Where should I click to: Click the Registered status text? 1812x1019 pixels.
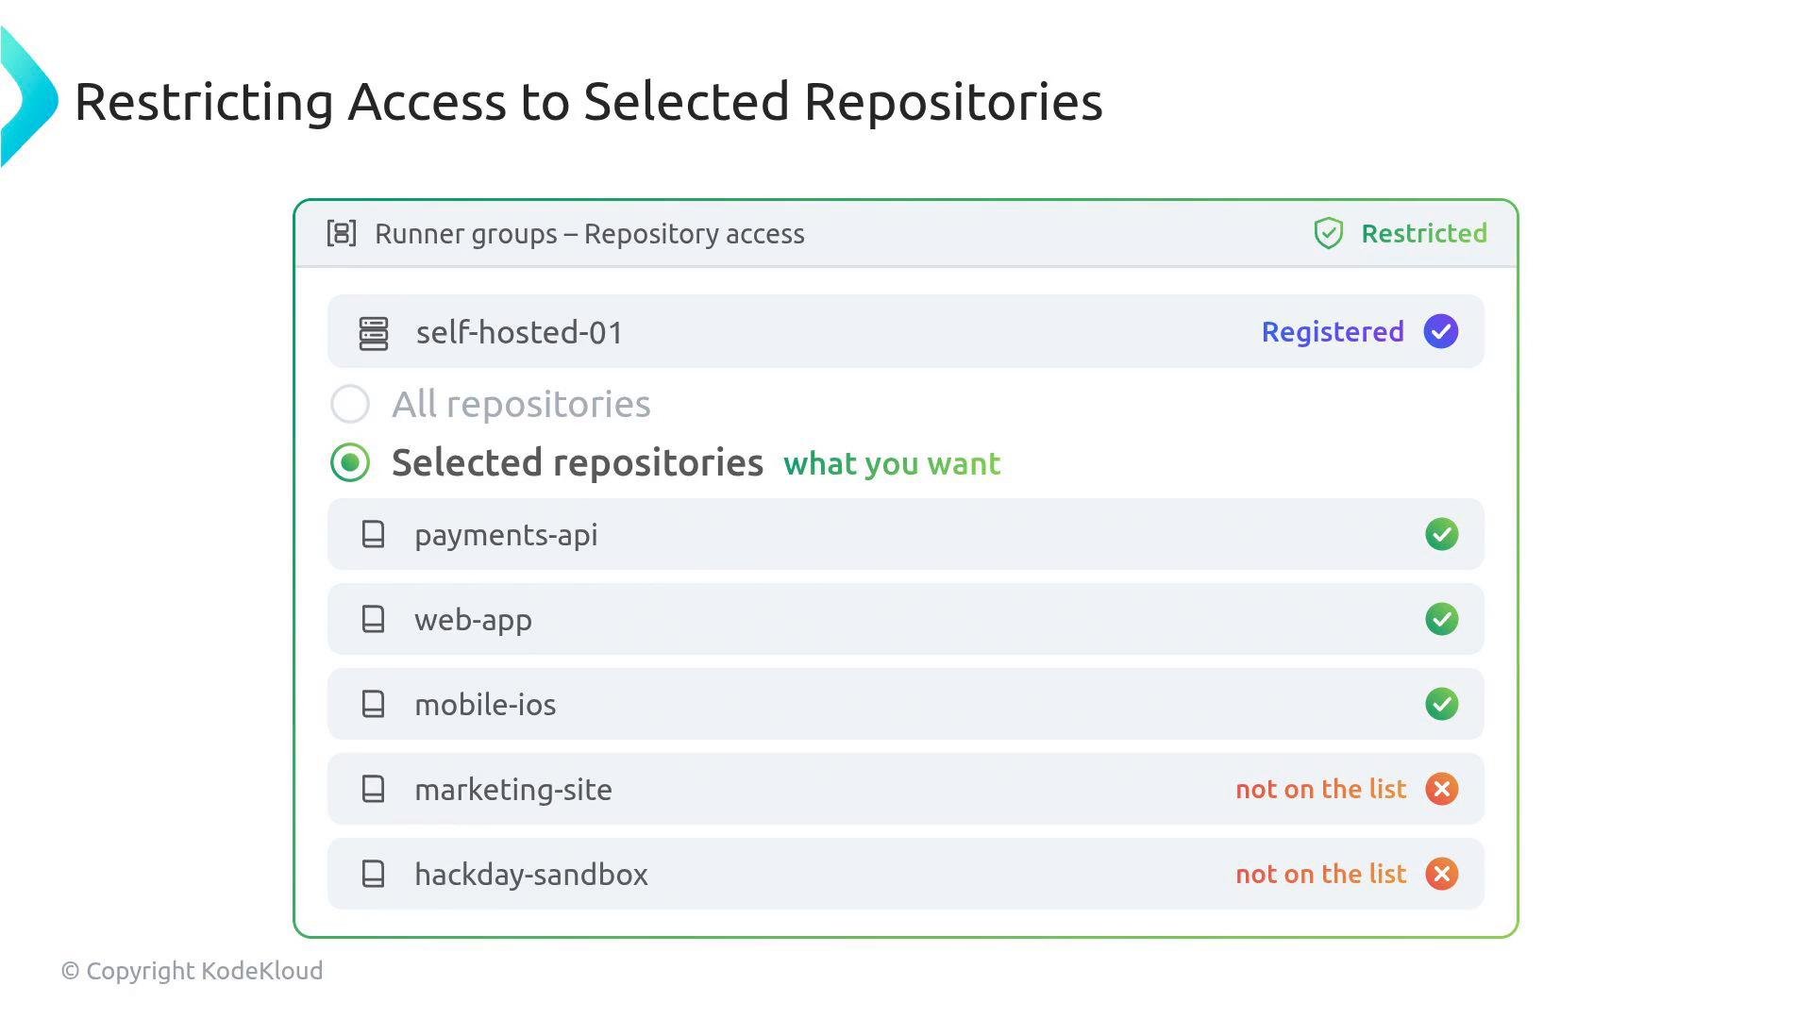(1333, 332)
